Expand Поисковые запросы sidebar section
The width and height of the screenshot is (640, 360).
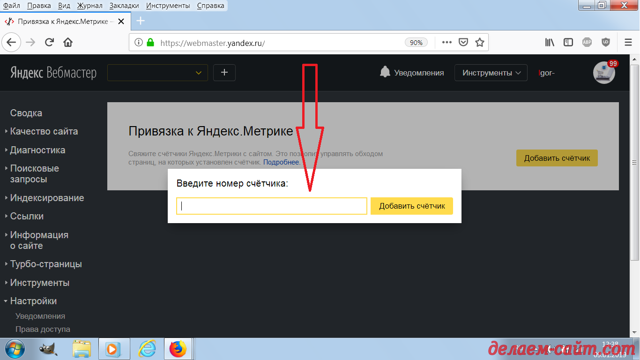point(35,174)
